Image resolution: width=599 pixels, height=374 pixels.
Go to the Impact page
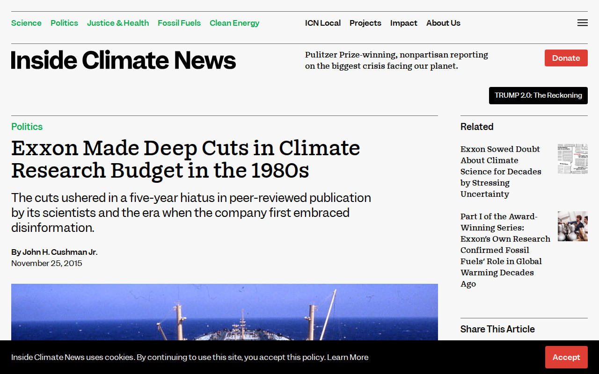click(404, 23)
